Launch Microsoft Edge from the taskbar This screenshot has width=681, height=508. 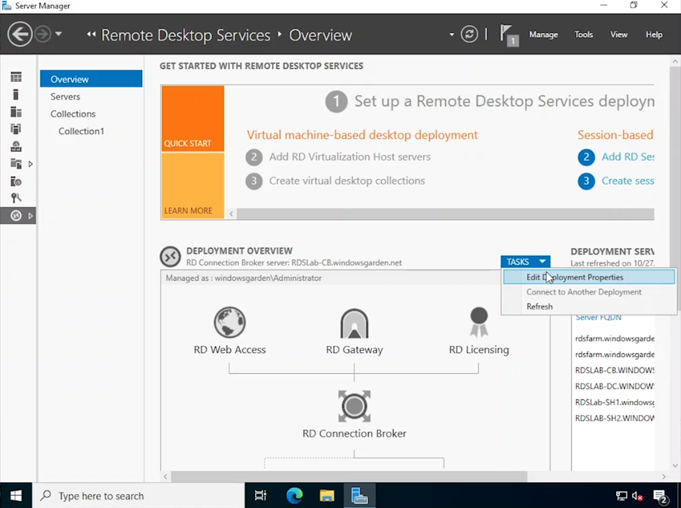click(x=294, y=495)
